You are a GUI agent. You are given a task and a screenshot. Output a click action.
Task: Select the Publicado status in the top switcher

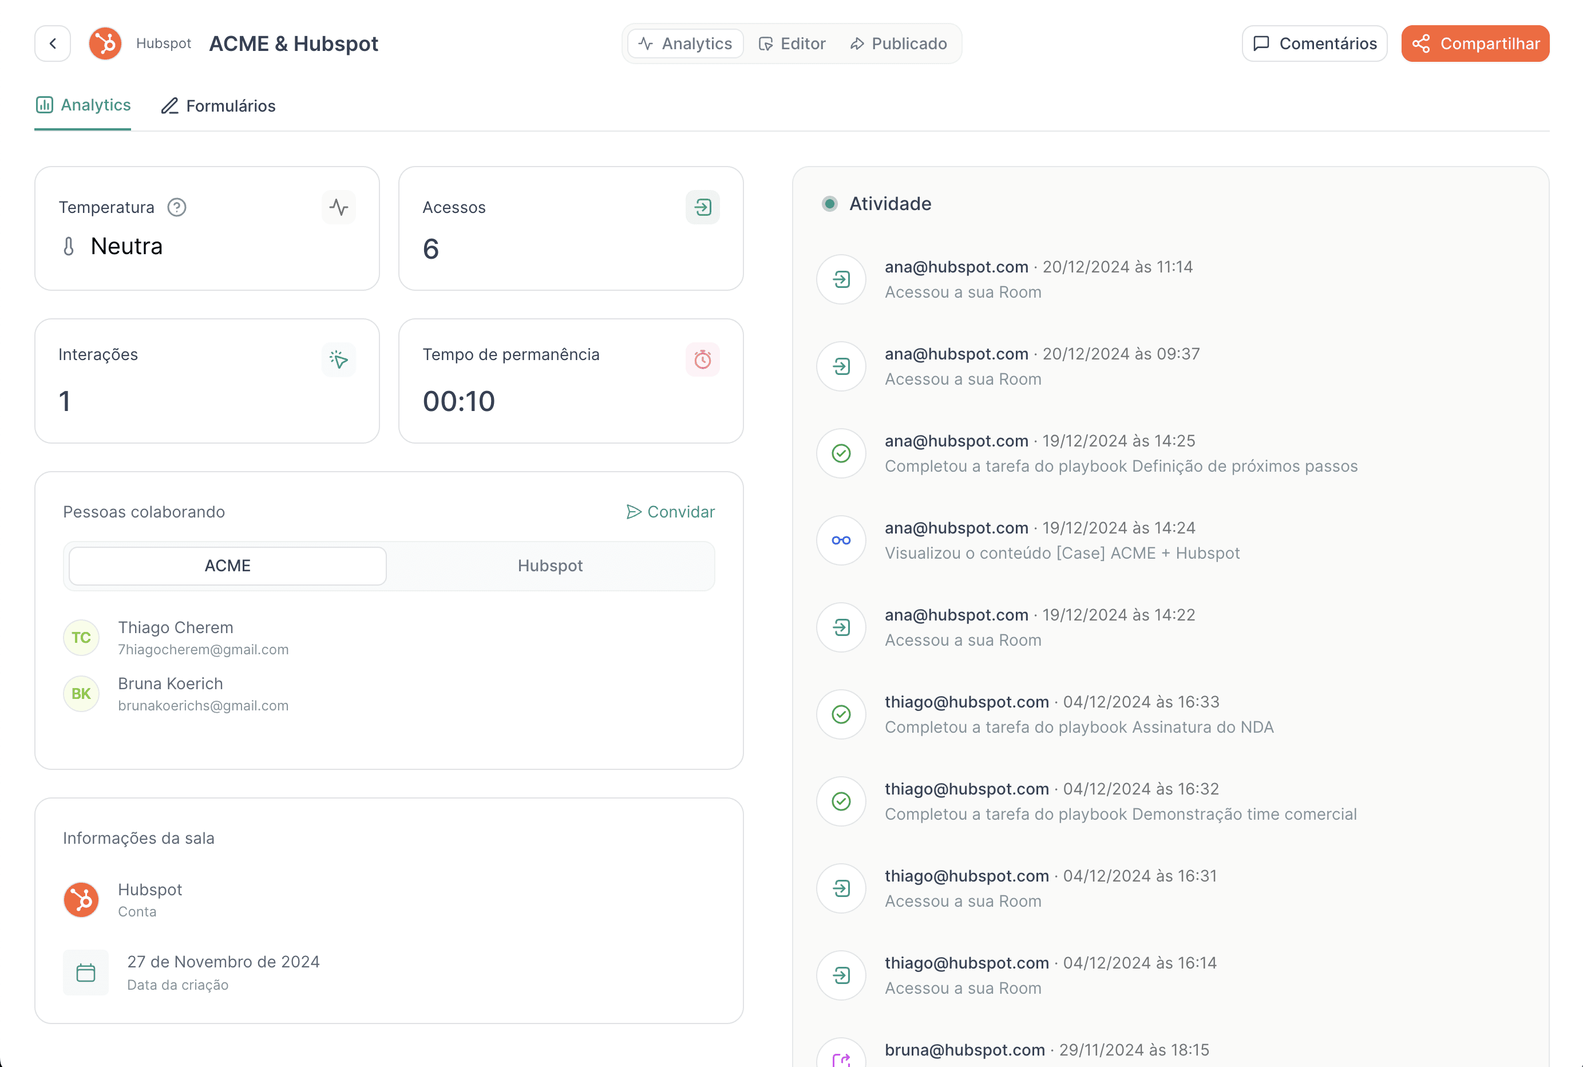(898, 44)
